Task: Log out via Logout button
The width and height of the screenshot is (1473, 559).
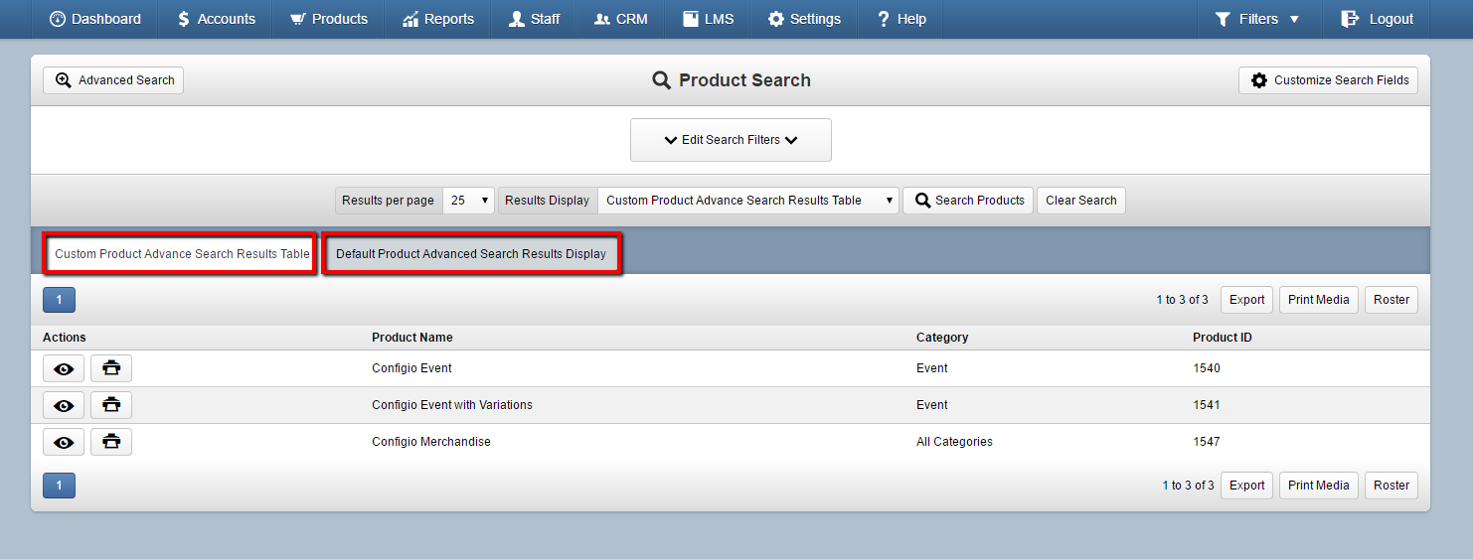Action: (1377, 19)
